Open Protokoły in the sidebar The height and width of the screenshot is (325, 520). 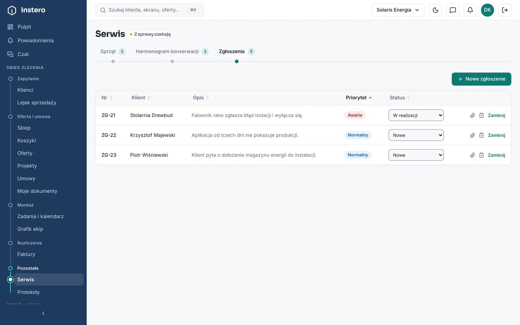pyautogui.click(x=29, y=292)
